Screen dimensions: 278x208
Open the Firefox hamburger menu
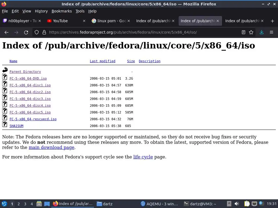pyautogui.click(x=271, y=32)
